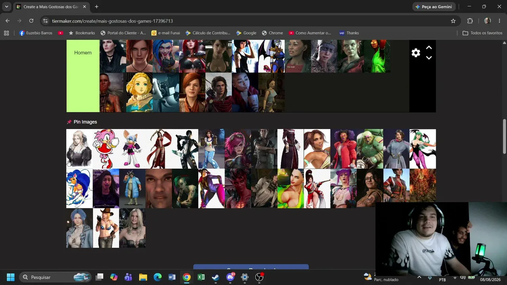
Task: Open OBS Studio from the taskbar
Action: (x=259, y=277)
